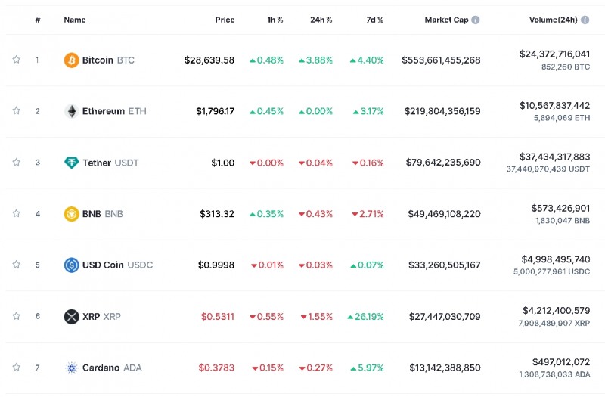Toggle the watchlist star for Tether
This screenshot has height=397, width=605.
(16, 163)
